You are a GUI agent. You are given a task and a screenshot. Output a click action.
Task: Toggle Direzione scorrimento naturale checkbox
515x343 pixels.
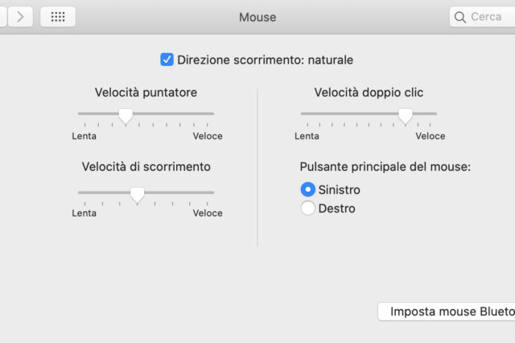(167, 60)
